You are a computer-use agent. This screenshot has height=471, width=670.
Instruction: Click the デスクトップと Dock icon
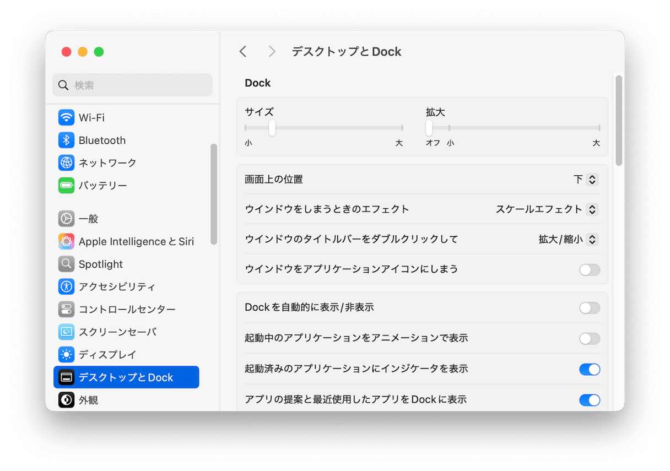point(66,377)
